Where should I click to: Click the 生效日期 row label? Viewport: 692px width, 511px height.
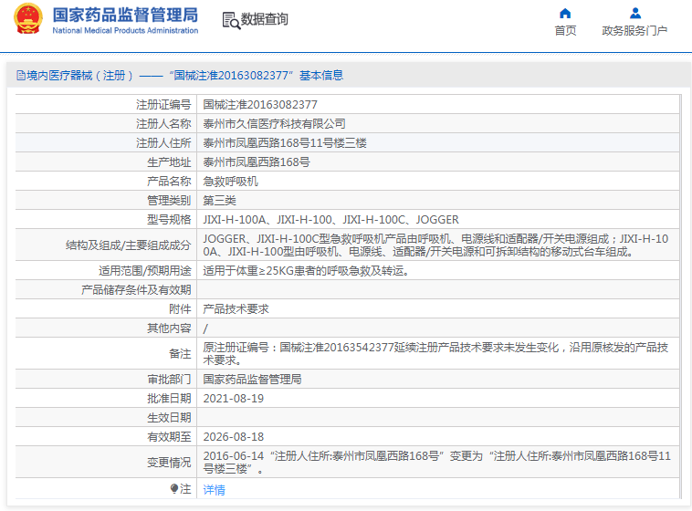[169, 417]
